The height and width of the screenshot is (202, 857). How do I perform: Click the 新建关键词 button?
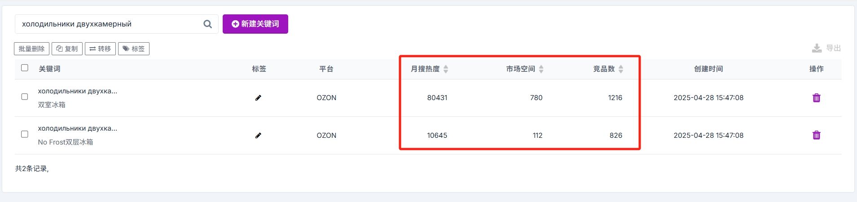pos(255,24)
